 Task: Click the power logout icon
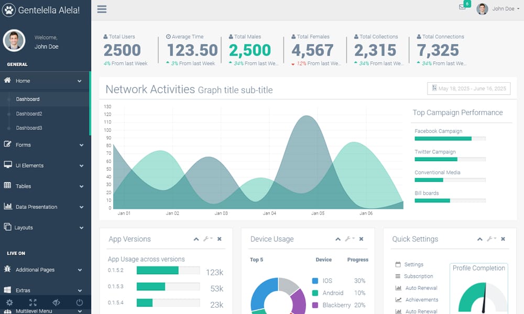[80, 302]
